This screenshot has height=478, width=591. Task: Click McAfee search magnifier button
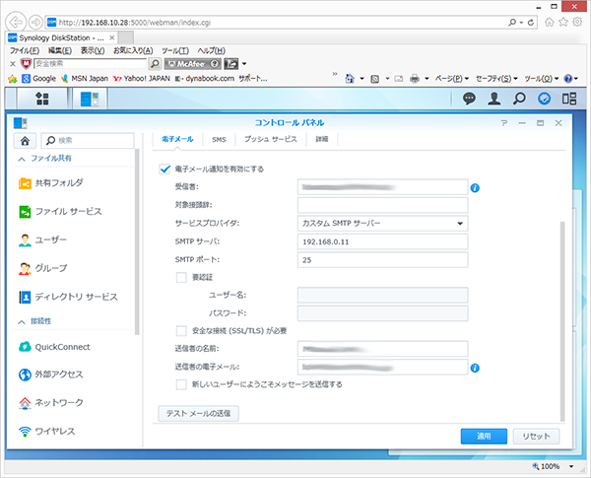[155, 64]
